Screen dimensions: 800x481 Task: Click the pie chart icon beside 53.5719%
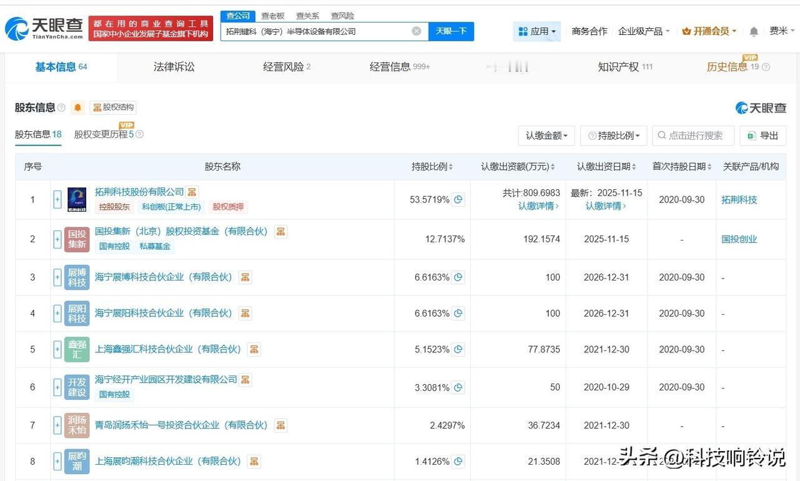coord(458,200)
